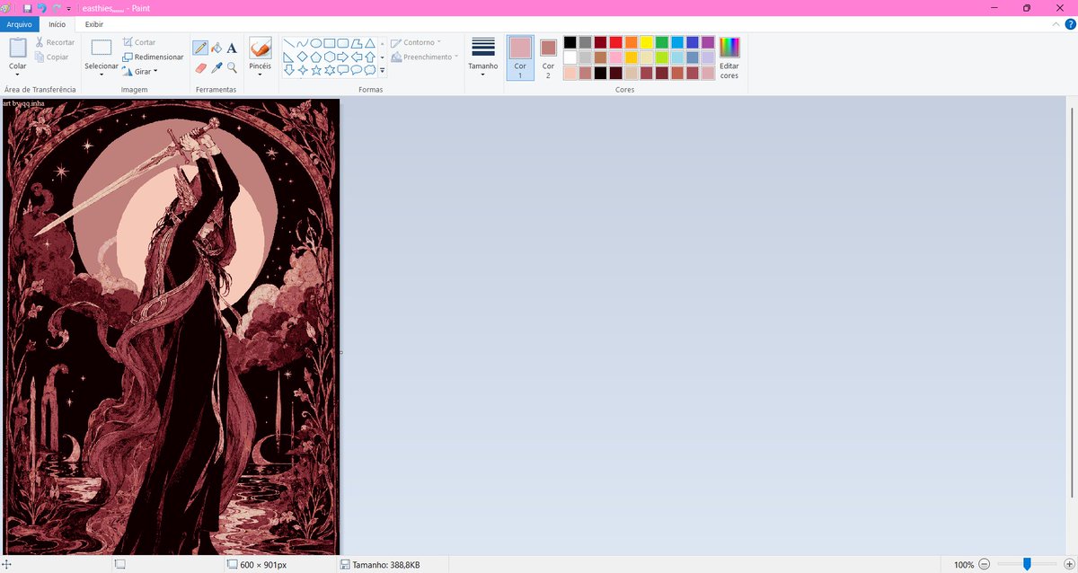Select the Fill with color bucket tool

coord(216,48)
